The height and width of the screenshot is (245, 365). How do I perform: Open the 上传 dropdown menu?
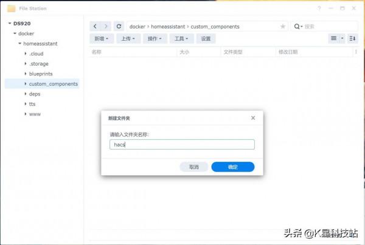tap(128, 38)
